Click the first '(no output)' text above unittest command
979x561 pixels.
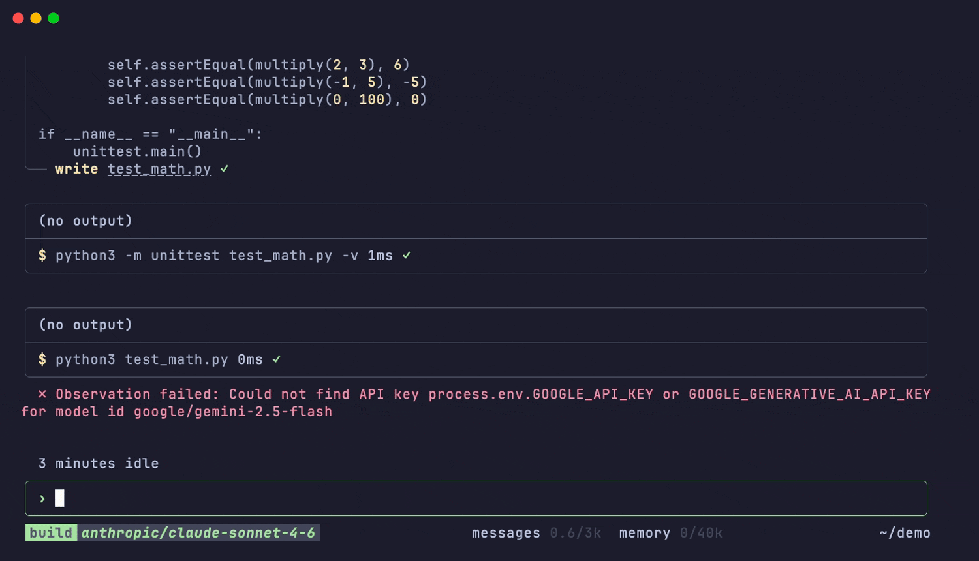(x=85, y=221)
